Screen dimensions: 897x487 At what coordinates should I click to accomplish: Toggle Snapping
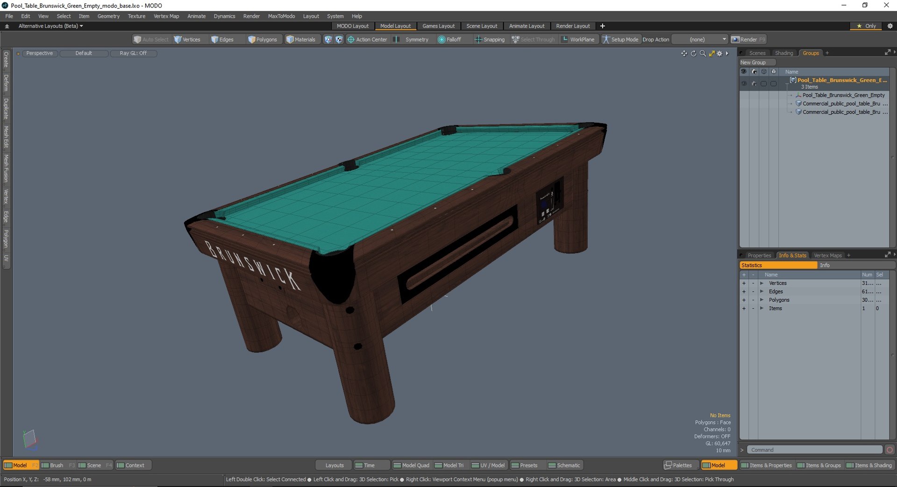pos(490,40)
